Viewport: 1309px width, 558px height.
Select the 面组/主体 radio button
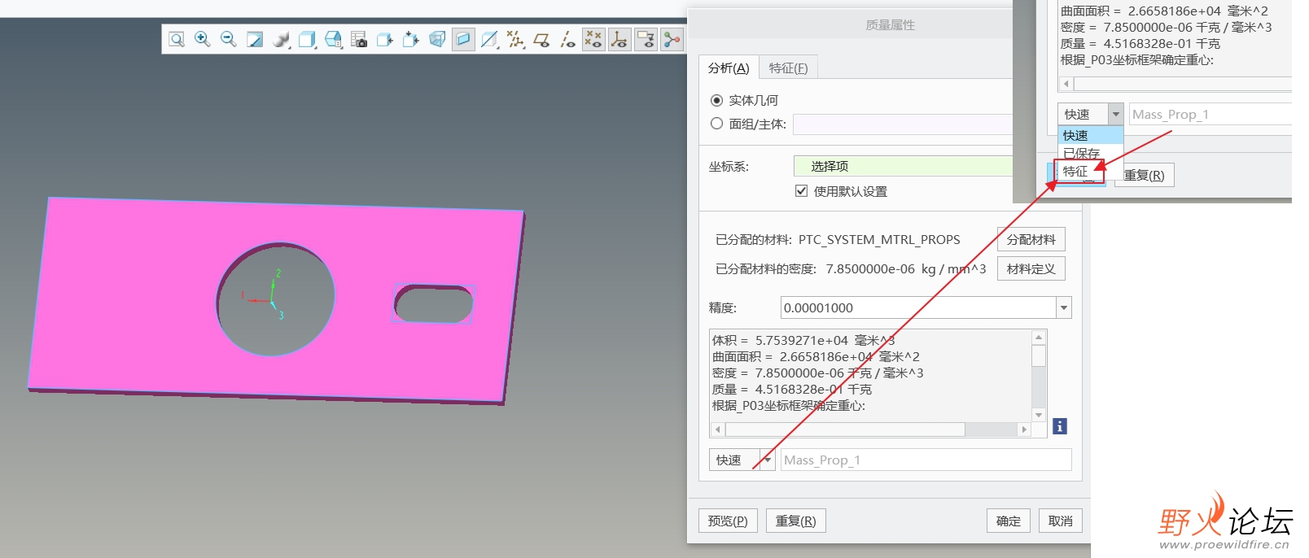[716, 124]
